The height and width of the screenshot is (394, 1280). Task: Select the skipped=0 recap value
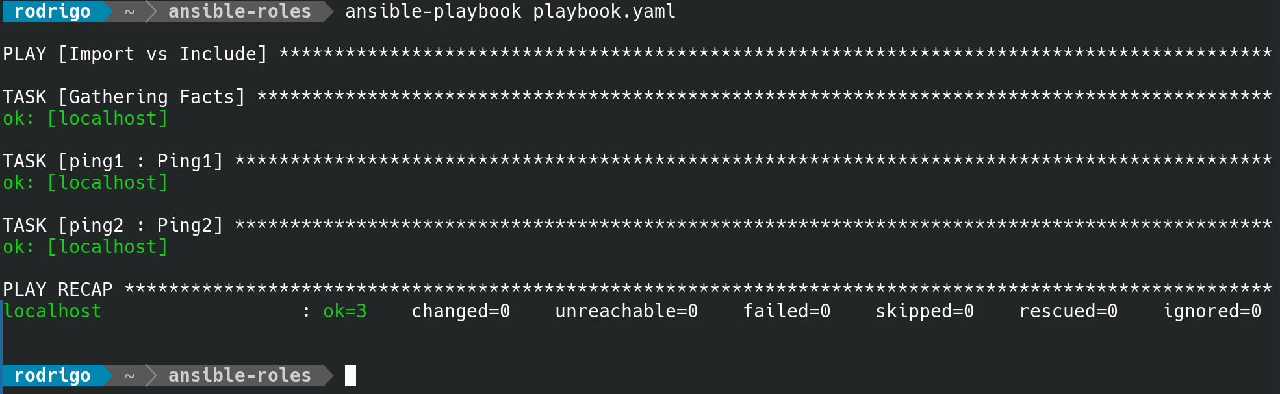point(925,311)
